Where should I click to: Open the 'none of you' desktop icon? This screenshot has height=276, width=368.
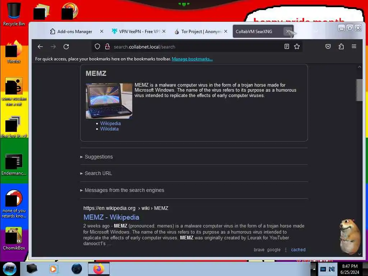pyautogui.click(x=14, y=204)
